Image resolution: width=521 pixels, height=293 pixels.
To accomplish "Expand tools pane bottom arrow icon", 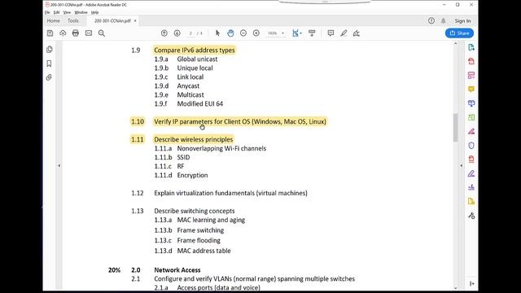I will pos(472,283).
